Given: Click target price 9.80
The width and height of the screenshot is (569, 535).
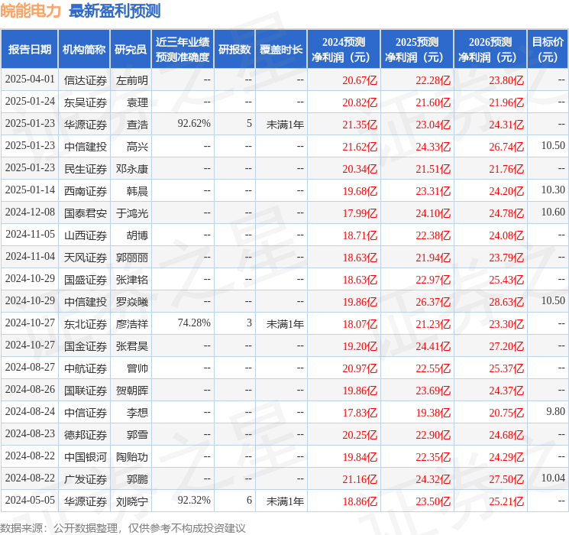Looking at the screenshot, I should click(x=555, y=411).
